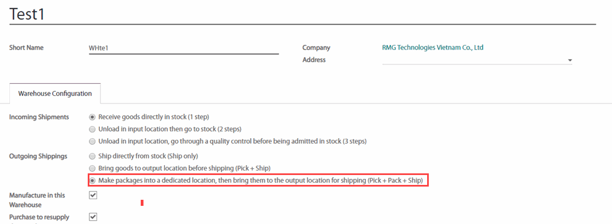Viewport: 612px width, 224px height.
Task: Choose the Pick + Ship outgoing option
Action: [x=92, y=168]
